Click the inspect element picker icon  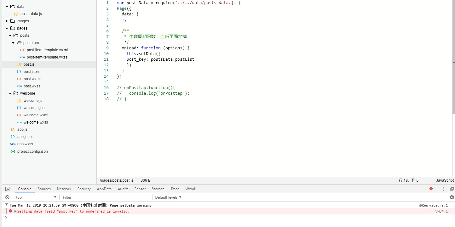click(8, 189)
